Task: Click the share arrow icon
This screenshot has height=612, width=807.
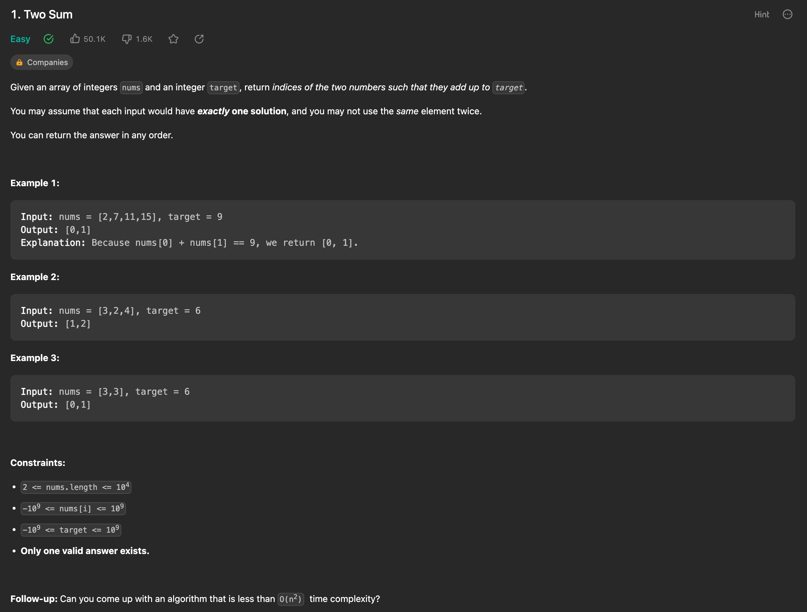Action: 199,39
